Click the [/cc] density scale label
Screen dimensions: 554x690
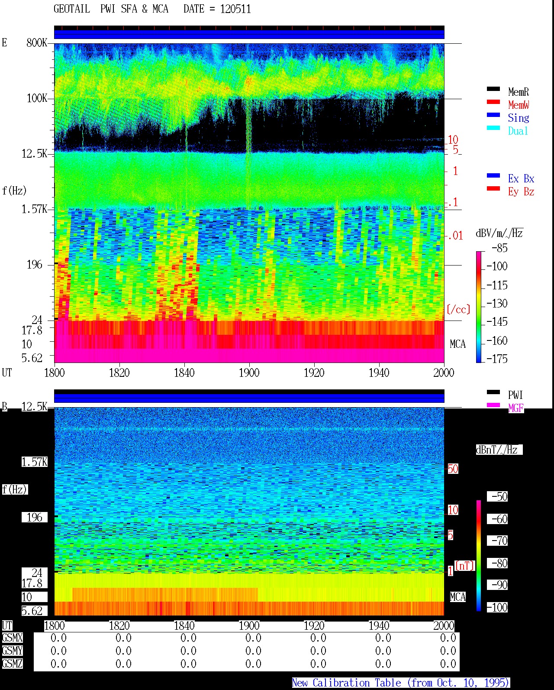(x=458, y=309)
